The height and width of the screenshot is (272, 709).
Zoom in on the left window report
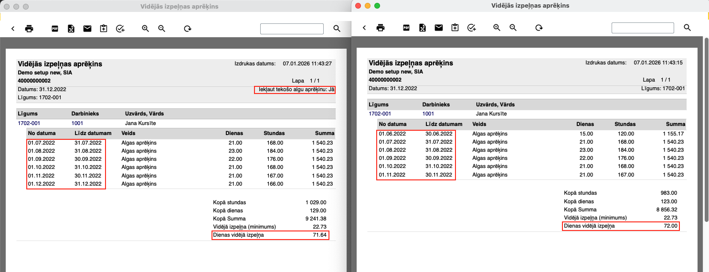coord(146,29)
